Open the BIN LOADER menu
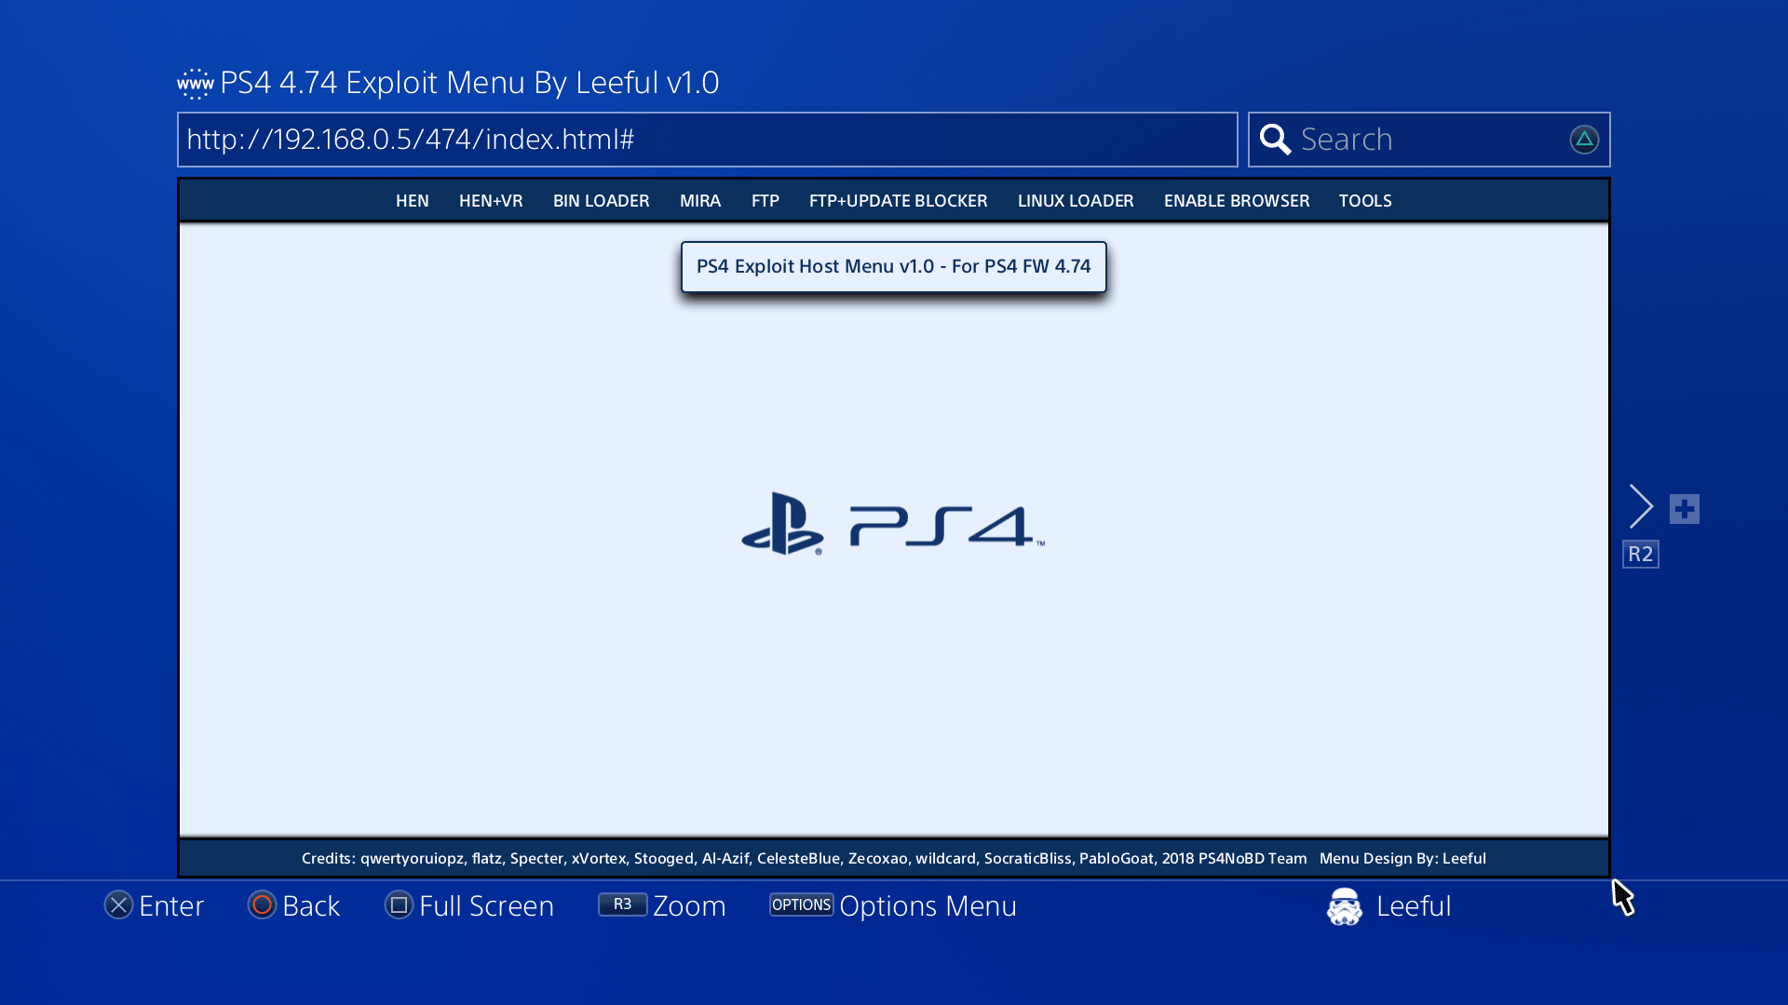 point(602,201)
